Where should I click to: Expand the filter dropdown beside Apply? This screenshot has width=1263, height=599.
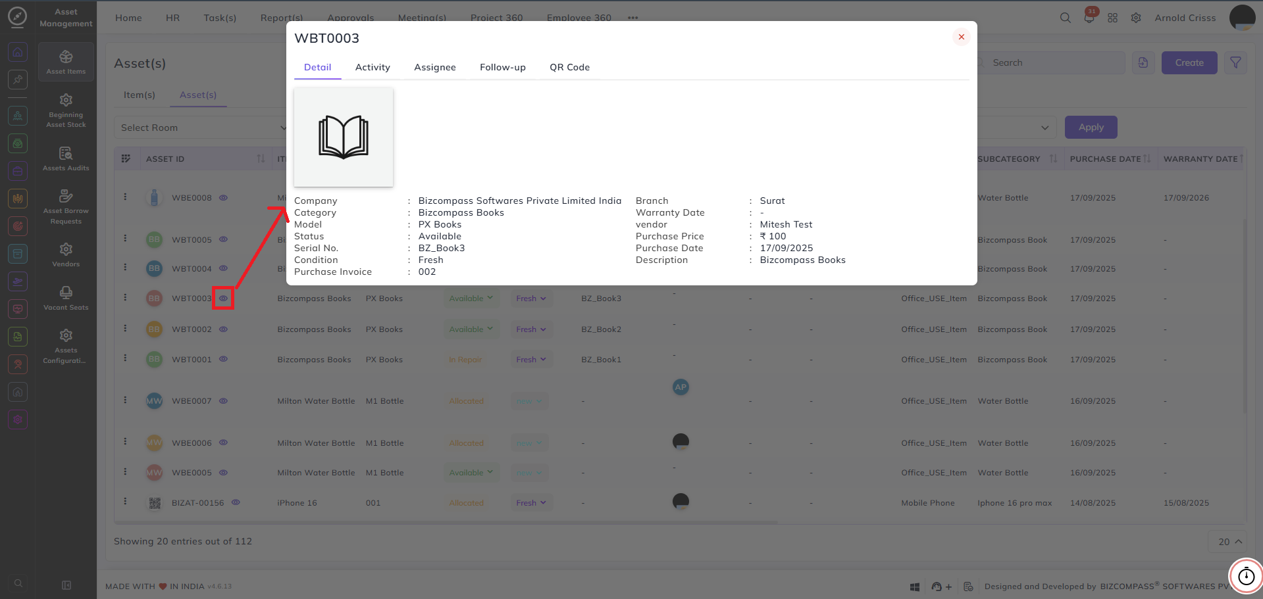[x=1044, y=128]
